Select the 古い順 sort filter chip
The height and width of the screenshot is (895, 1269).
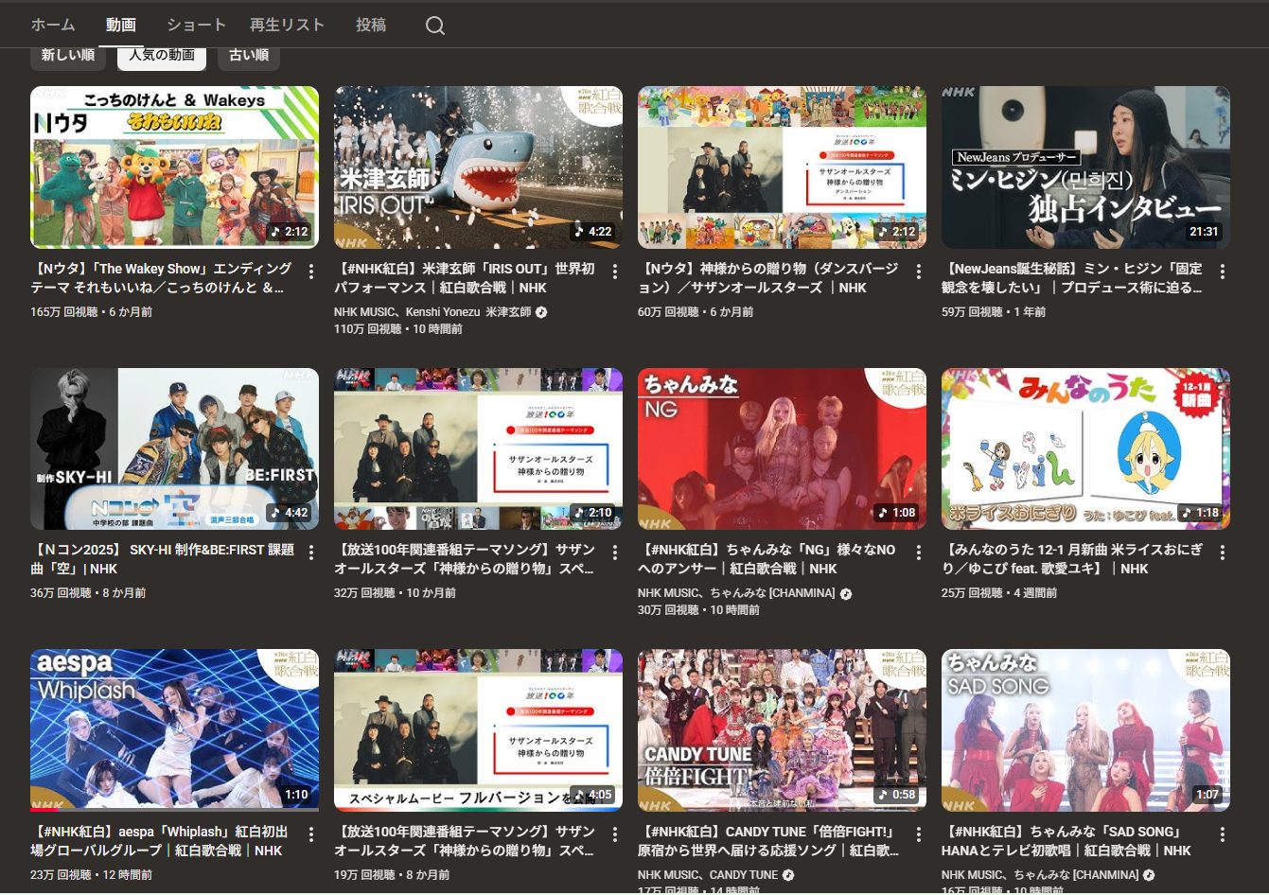click(x=249, y=56)
